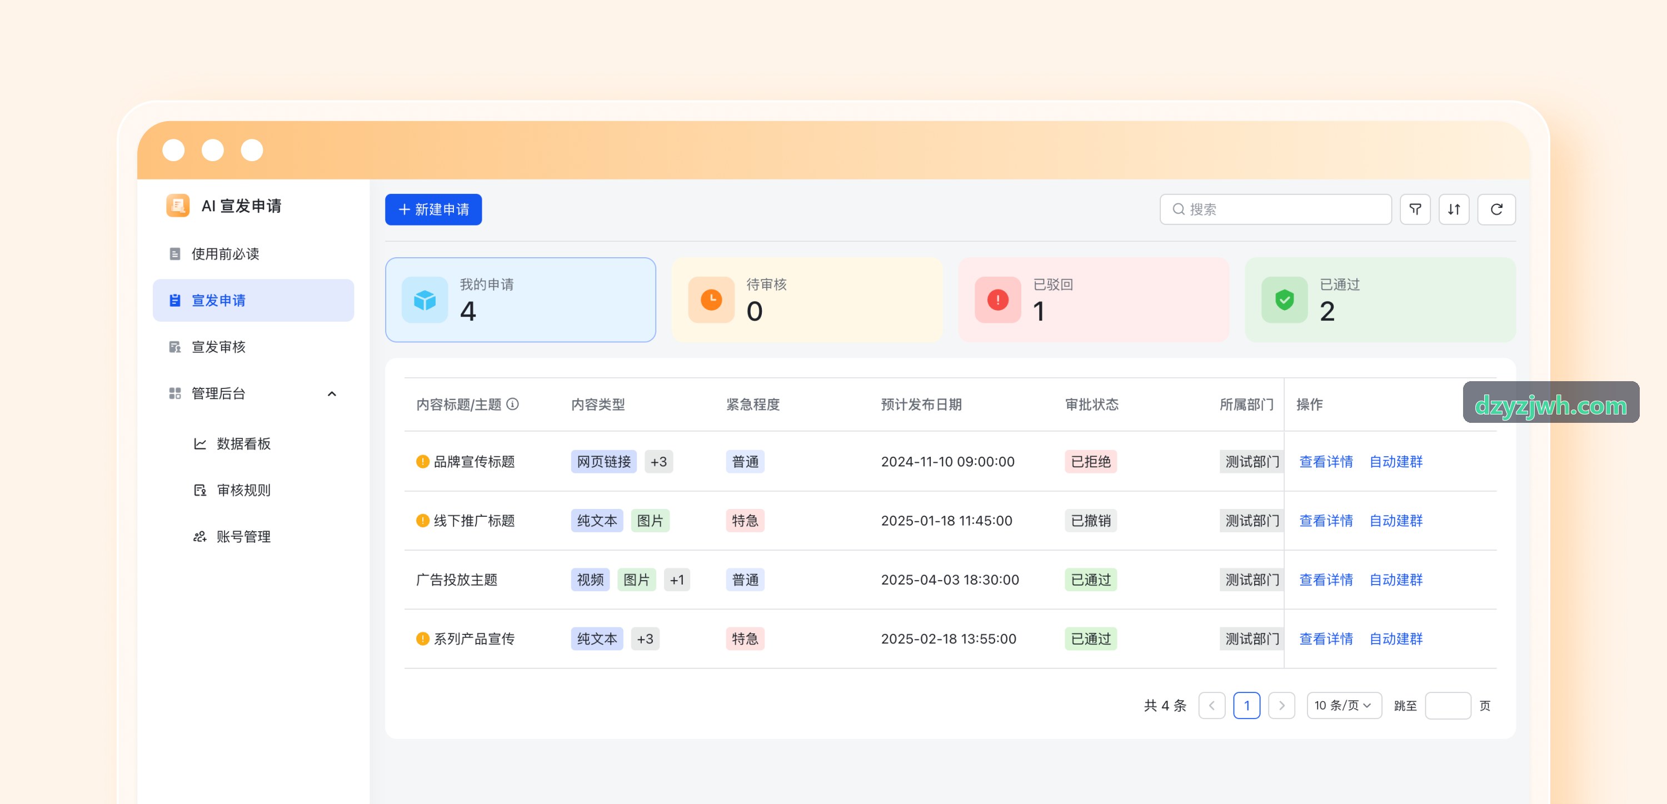Click 查看详情 for 线下推广标题
1667x804 pixels.
(x=1325, y=521)
